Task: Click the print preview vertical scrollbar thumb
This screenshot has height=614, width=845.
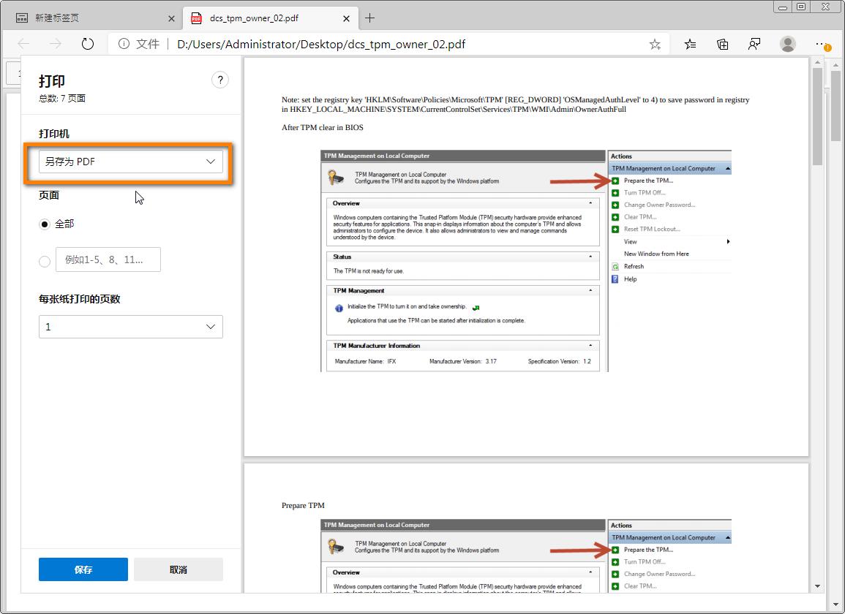Action: point(817,117)
